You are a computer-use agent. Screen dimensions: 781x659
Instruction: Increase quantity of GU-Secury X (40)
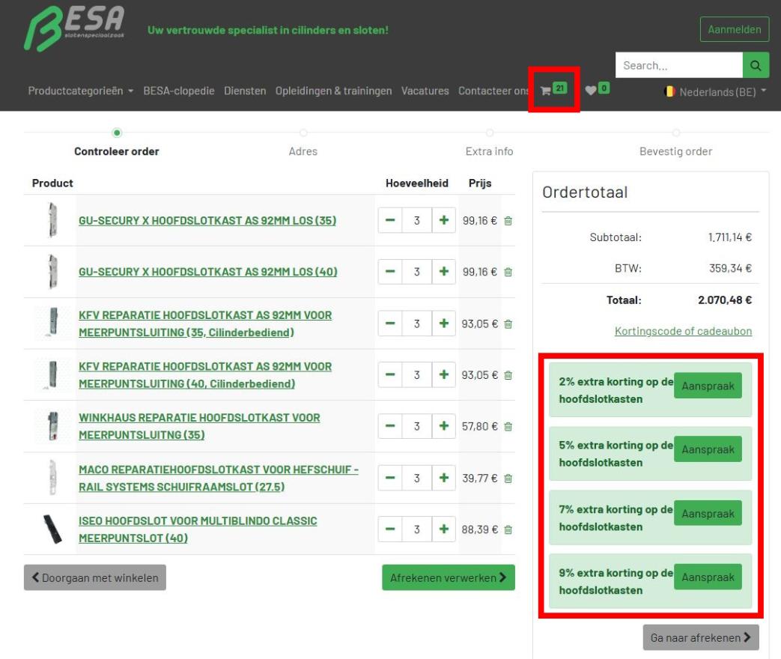(443, 272)
